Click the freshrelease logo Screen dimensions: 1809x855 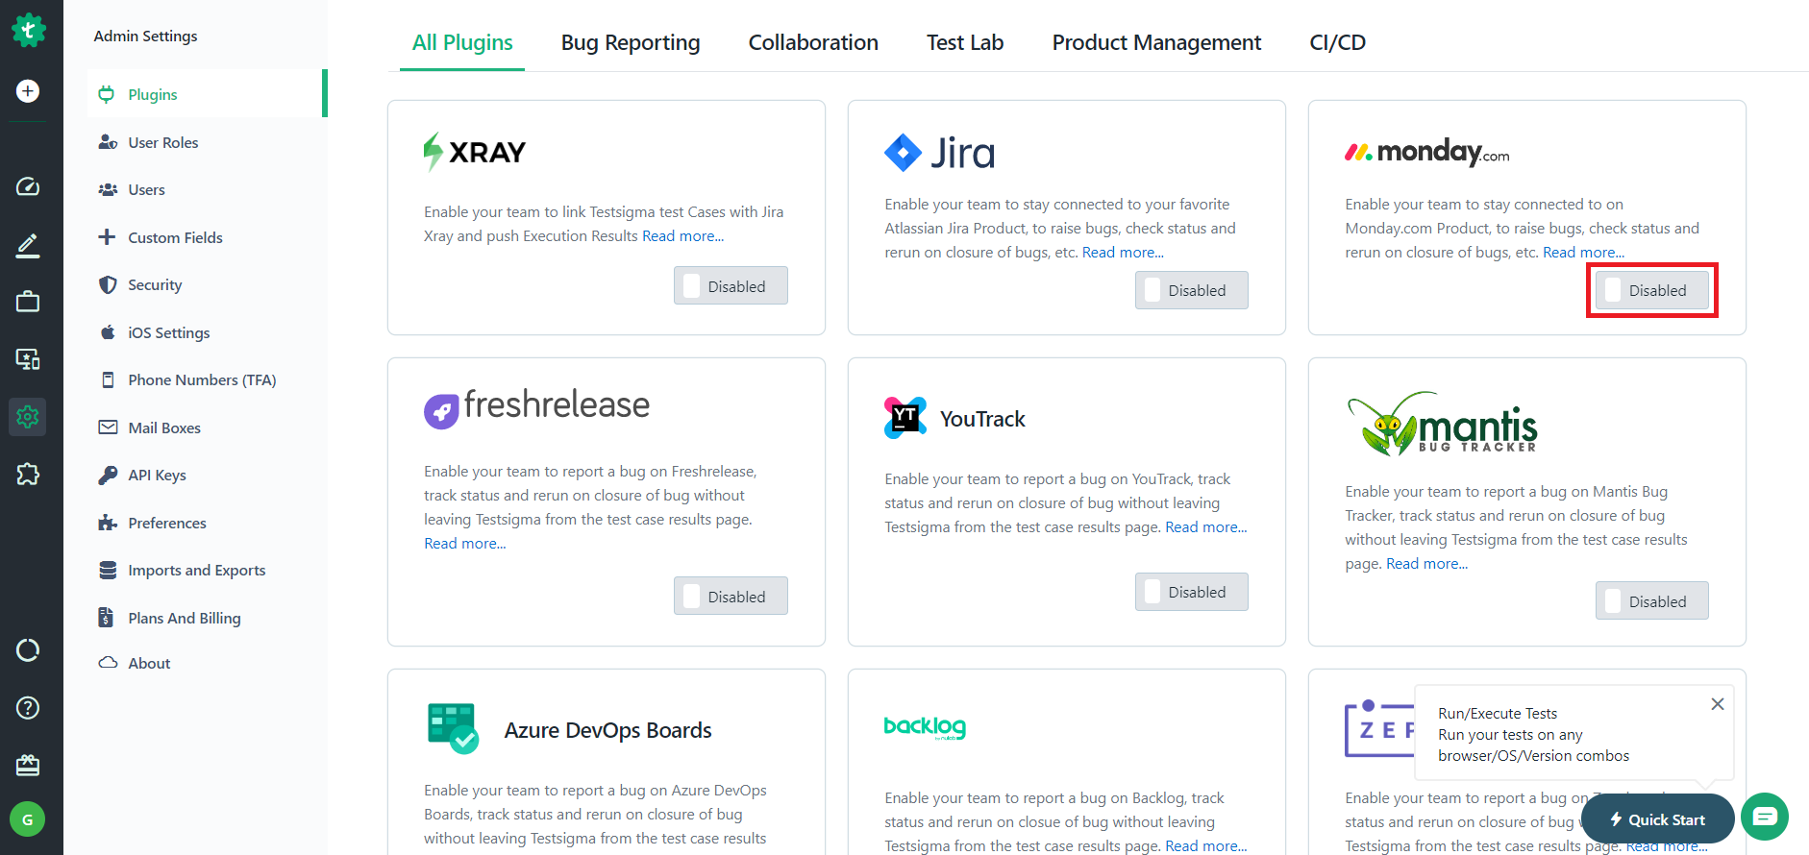pyautogui.click(x=537, y=407)
